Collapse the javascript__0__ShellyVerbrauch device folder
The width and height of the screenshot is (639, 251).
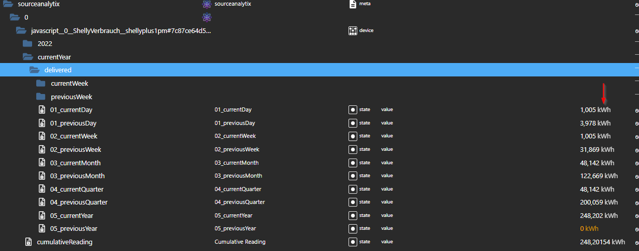[21, 30]
